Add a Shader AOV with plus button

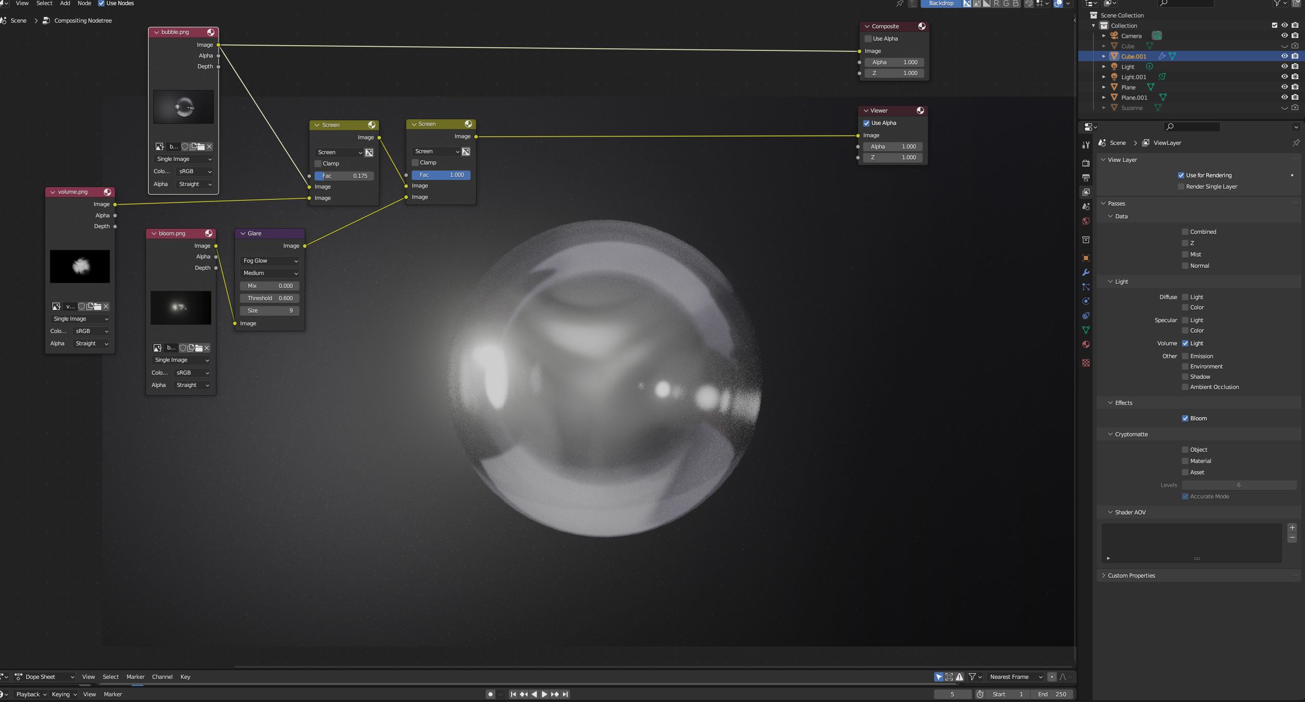point(1292,528)
